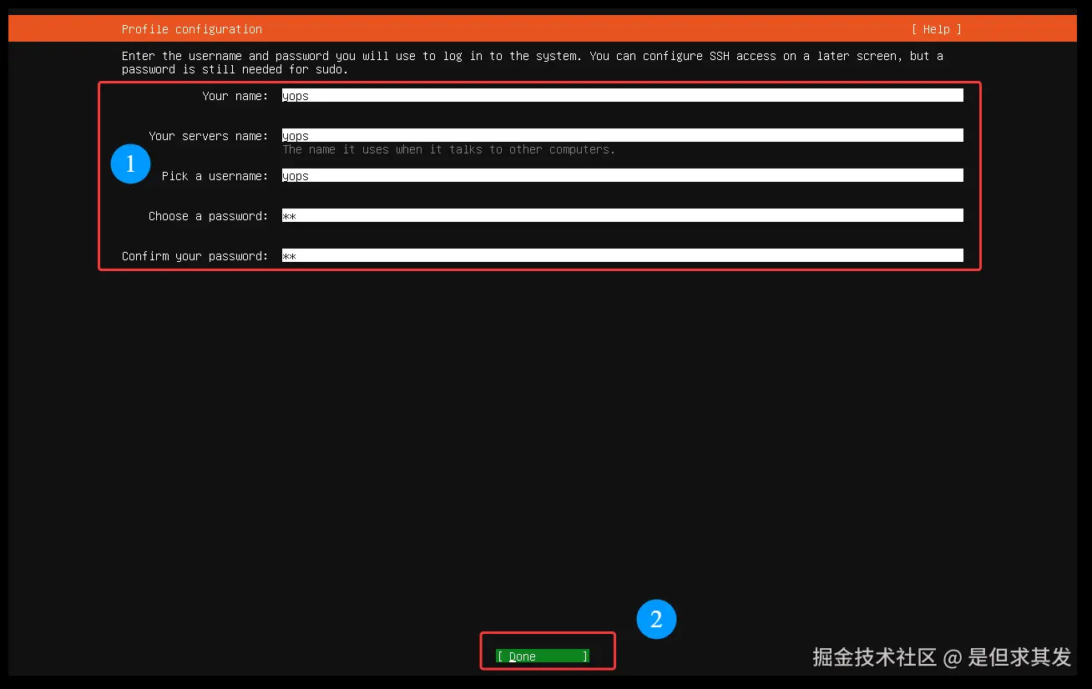Click the blue marker labeled 1
The width and height of the screenshot is (1092, 689).
pyautogui.click(x=130, y=164)
